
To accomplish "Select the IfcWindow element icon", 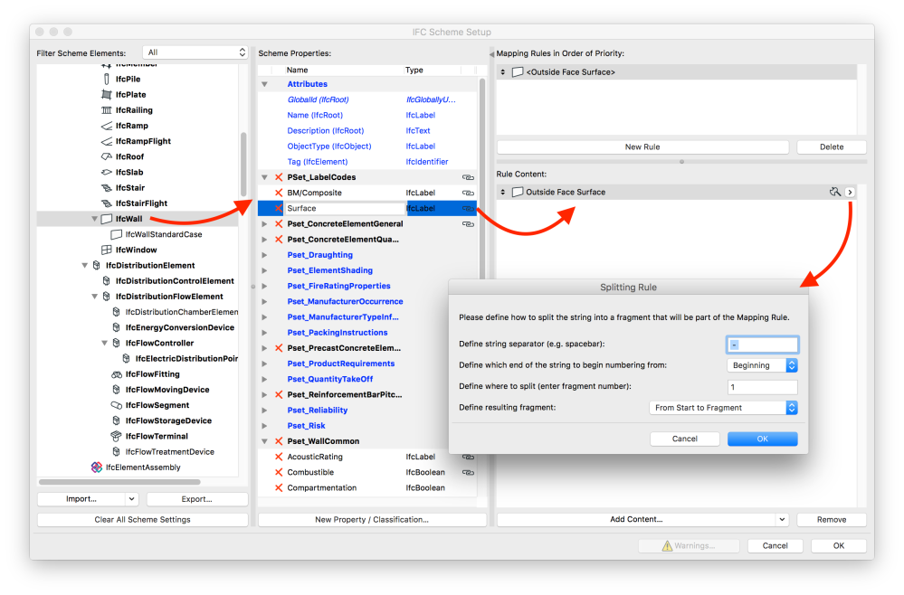I will click(x=107, y=250).
